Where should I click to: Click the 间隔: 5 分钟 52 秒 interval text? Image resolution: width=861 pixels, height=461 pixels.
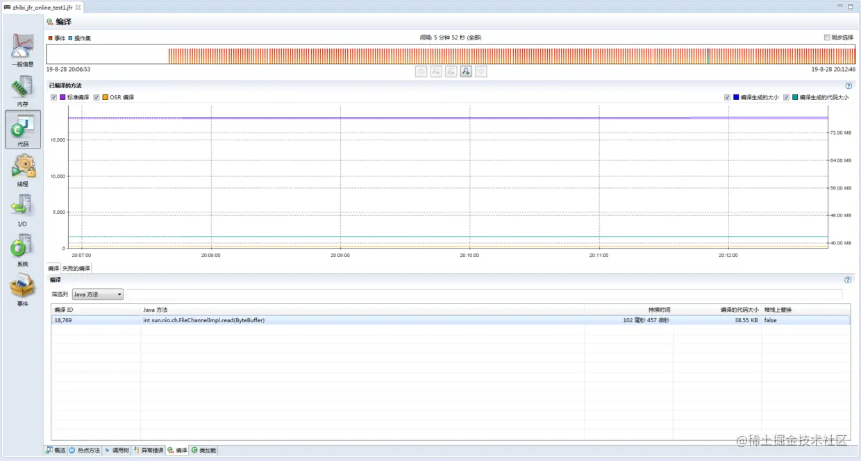pyautogui.click(x=451, y=37)
